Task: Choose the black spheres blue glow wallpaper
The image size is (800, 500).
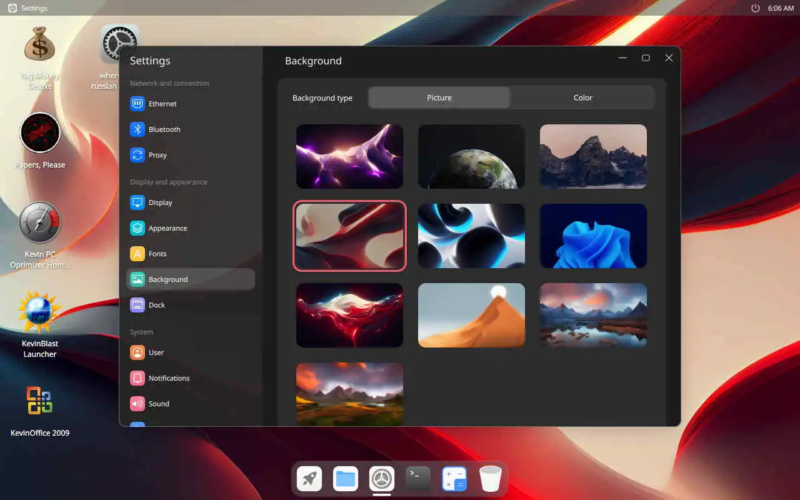Action: [471, 236]
